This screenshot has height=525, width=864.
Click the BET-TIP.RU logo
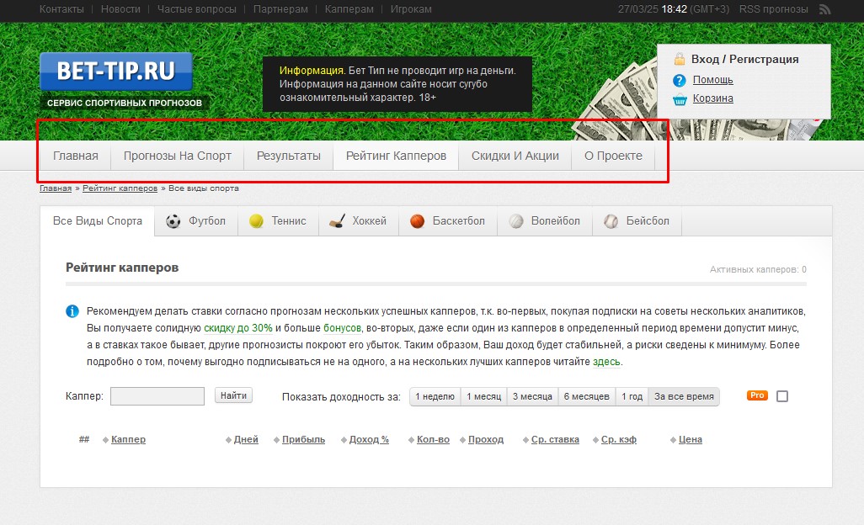[116, 72]
